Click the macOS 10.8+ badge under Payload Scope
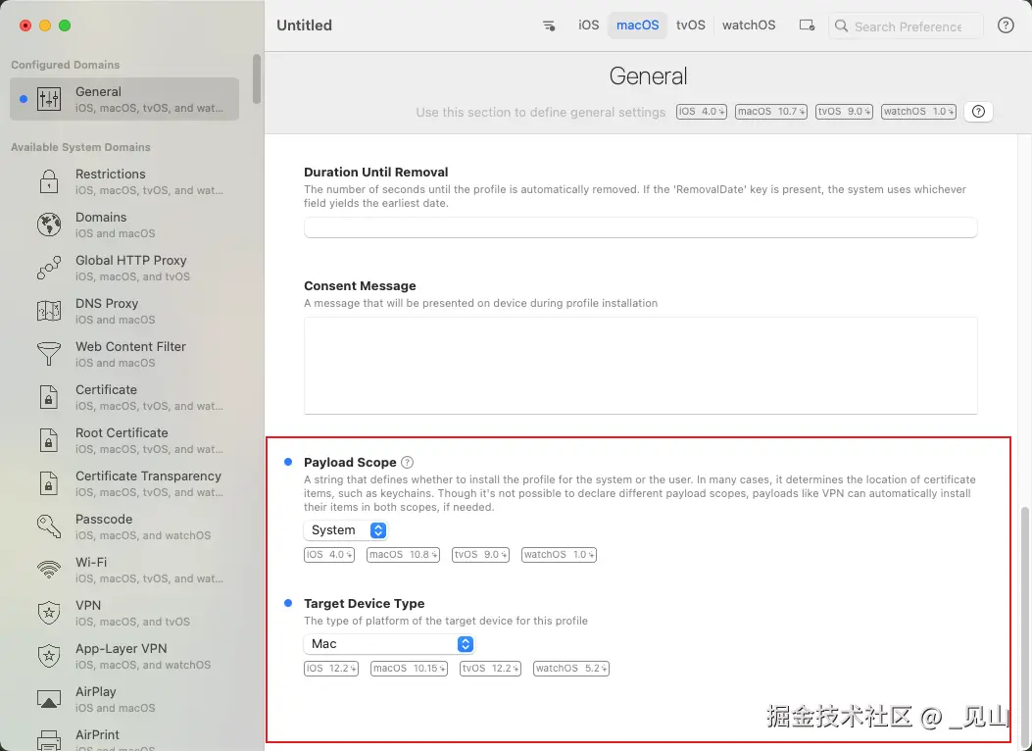Image resolution: width=1032 pixels, height=751 pixels. 403,555
